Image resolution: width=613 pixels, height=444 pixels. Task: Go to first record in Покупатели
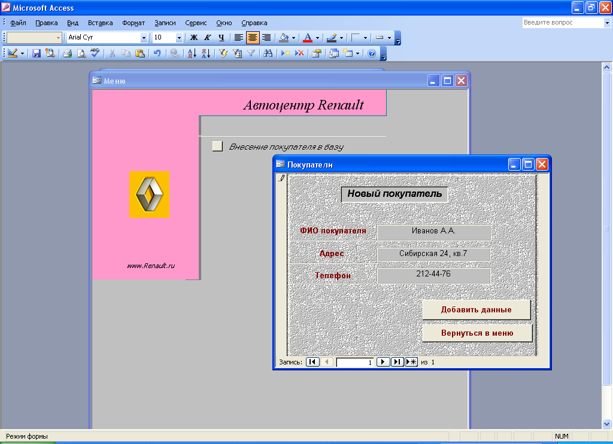(x=312, y=362)
